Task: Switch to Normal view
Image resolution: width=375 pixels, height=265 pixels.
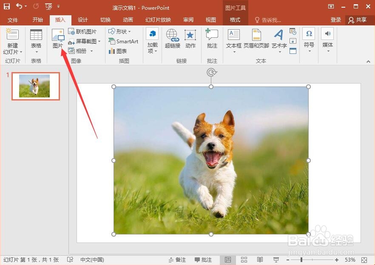Action: pos(228,260)
